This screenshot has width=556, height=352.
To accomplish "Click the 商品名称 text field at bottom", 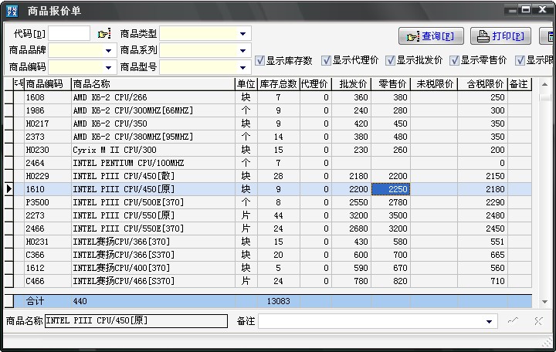I will pyautogui.click(x=136, y=321).
